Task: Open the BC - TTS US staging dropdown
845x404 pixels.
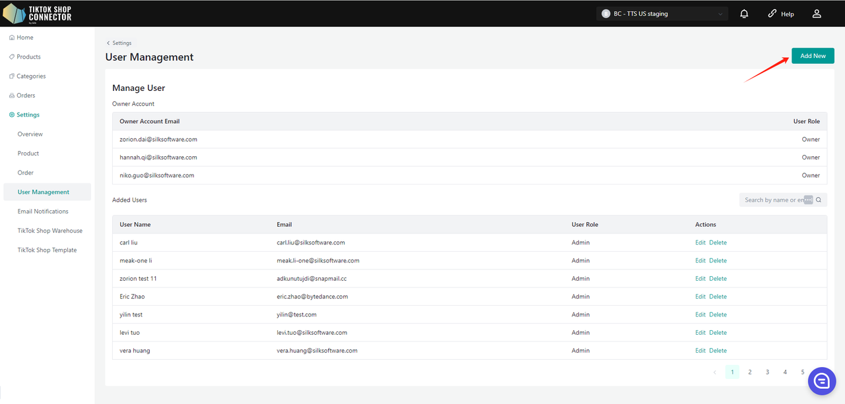Action: coord(662,14)
